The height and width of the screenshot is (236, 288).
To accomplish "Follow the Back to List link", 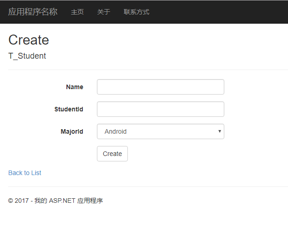I will click(25, 173).
